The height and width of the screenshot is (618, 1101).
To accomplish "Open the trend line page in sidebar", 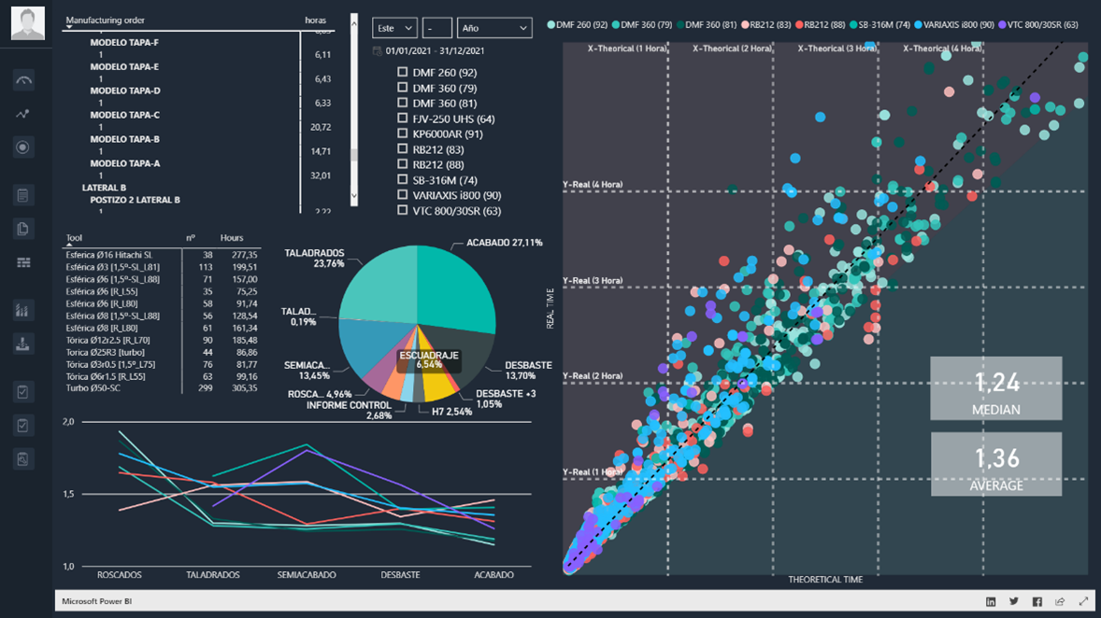I will click(x=23, y=113).
